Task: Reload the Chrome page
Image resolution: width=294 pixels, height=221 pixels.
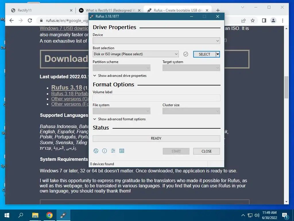Action: pyautogui.click(x=30, y=20)
